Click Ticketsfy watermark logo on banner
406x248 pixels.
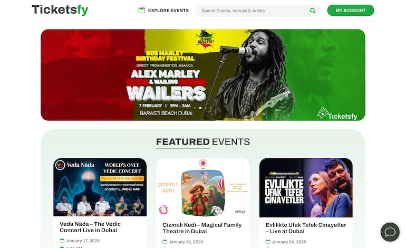tap(337, 114)
